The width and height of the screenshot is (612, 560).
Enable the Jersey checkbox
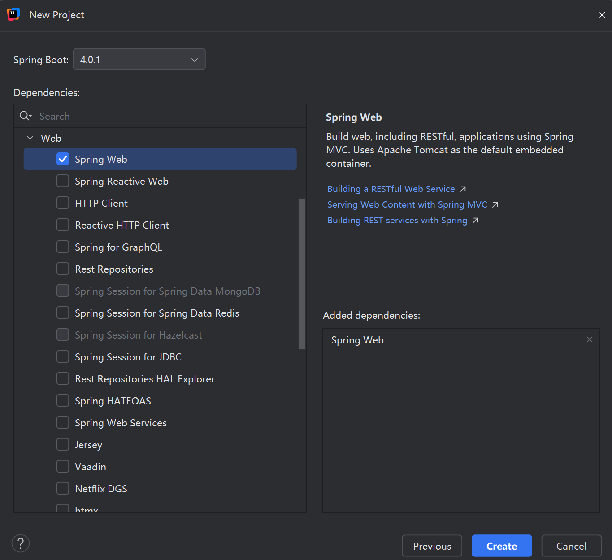click(63, 445)
